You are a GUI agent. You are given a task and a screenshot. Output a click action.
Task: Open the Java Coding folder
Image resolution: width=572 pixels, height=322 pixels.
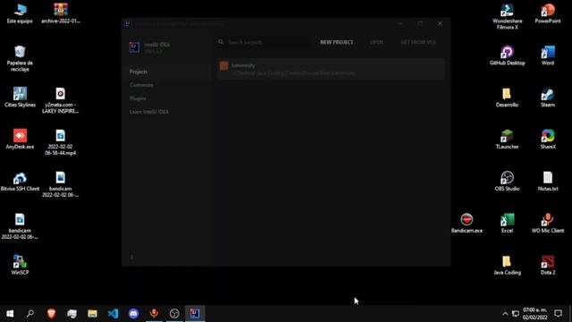(507, 265)
